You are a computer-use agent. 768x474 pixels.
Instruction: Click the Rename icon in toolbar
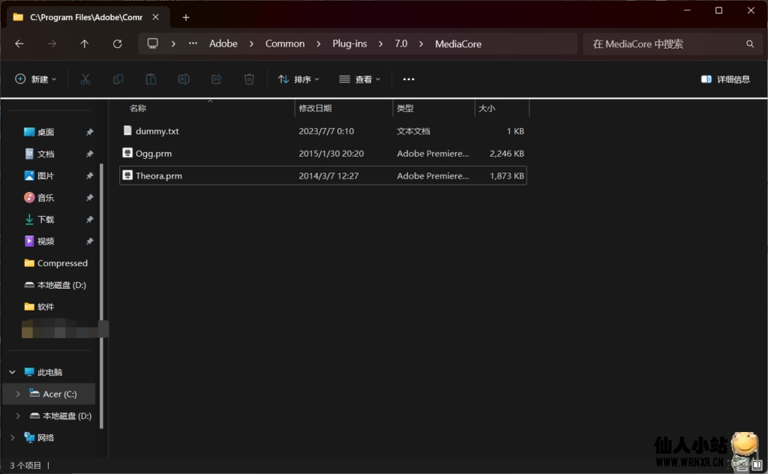183,79
